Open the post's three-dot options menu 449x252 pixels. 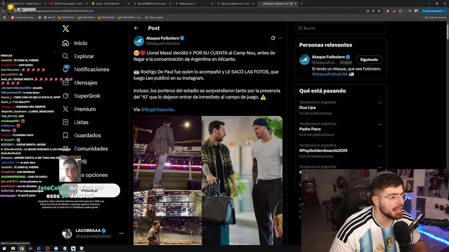pyautogui.click(x=280, y=38)
